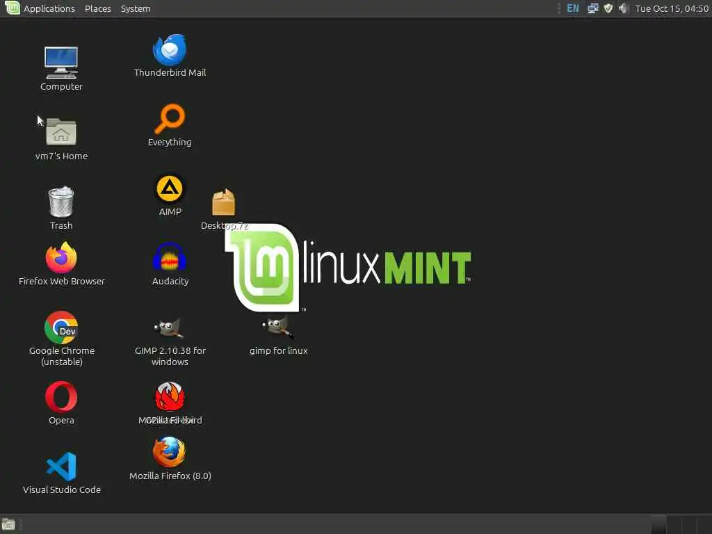Open the clock showing Tue Oct 15, 04:50
This screenshot has height=534, width=712.
[x=672, y=8]
